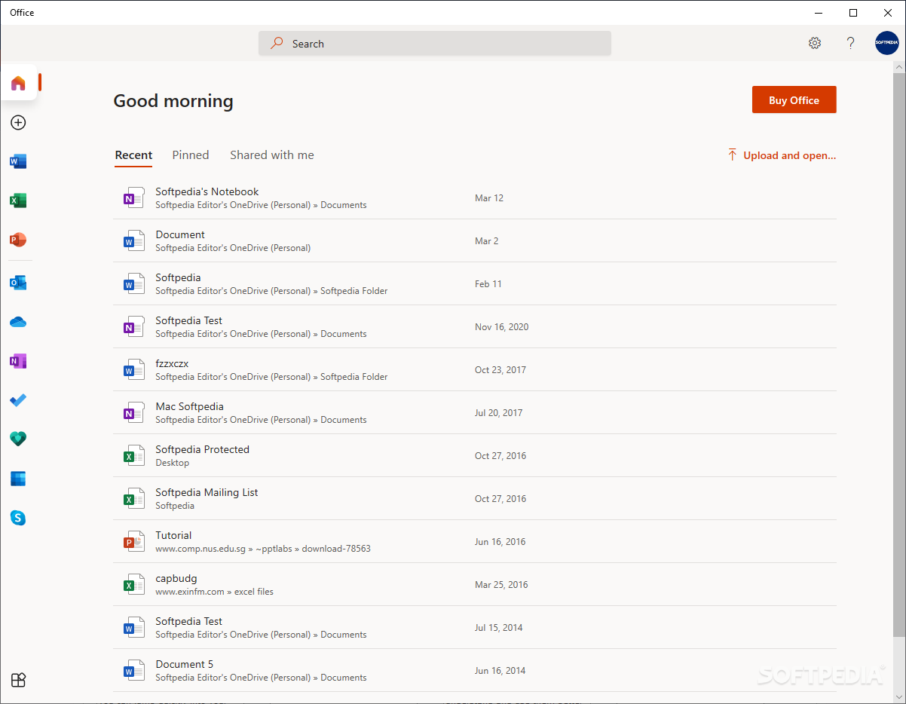This screenshot has width=906, height=704.
Task: Open Mac Softpedia notebook name
Action: point(190,406)
